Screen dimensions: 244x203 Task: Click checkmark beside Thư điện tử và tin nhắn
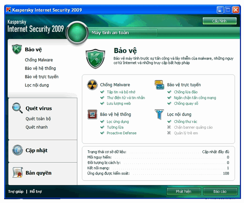pos(102,98)
